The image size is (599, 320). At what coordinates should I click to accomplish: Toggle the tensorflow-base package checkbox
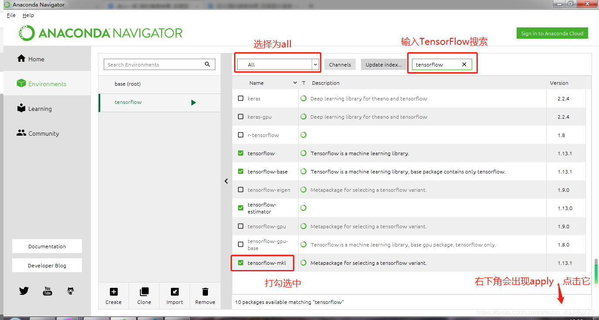[x=241, y=171]
